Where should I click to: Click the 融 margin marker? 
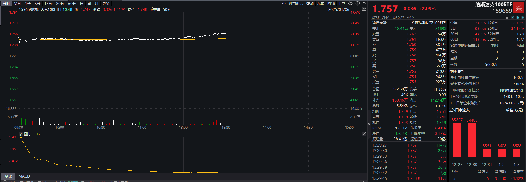click(x=508, y=17)
